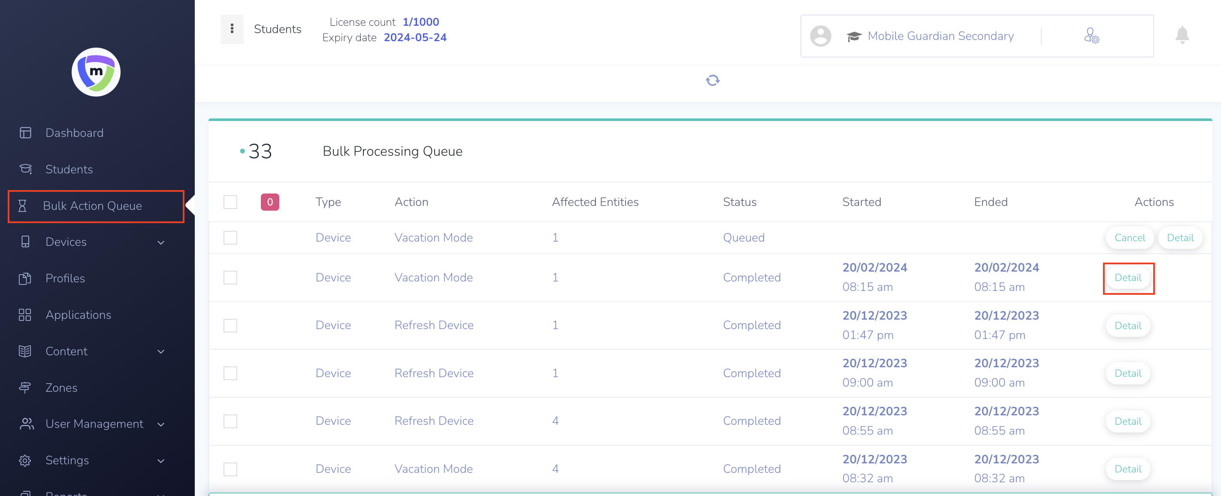Viewport: 1221px width, 496px height.
Task: Click the Dashboard sidebar icon
Action: pos(26,133)
